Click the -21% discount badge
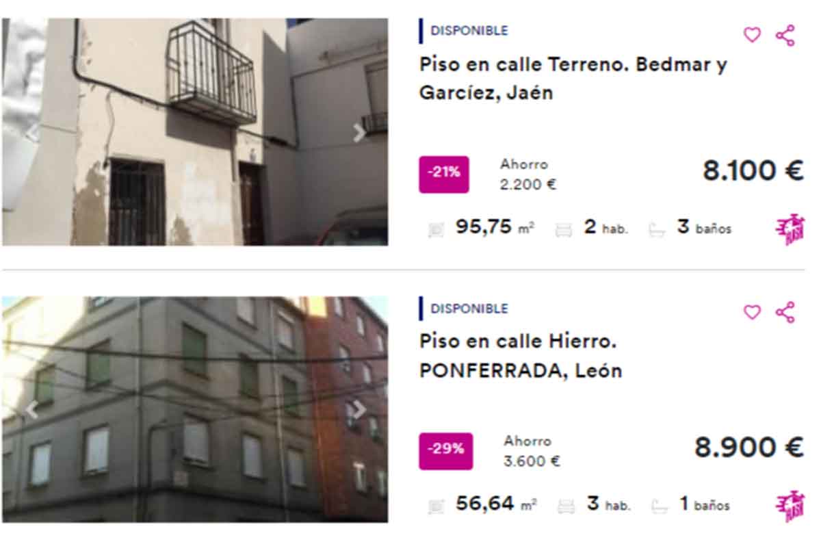Viewport: 821px width, 542px height. [x=444, y=174]
